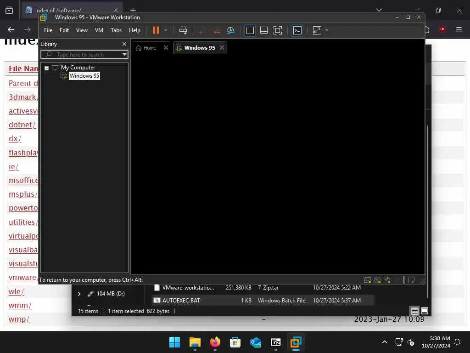
Task: Open the Snapshot Manager toolbar icon
Action: click(x=230, y=30)
